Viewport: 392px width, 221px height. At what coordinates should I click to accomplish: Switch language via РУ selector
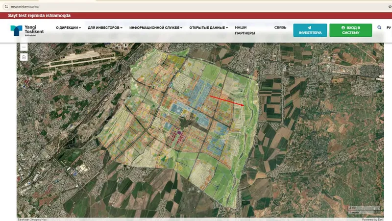389,28
